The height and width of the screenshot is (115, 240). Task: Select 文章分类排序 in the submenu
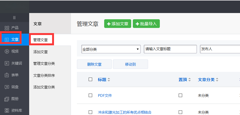point(44,75)
